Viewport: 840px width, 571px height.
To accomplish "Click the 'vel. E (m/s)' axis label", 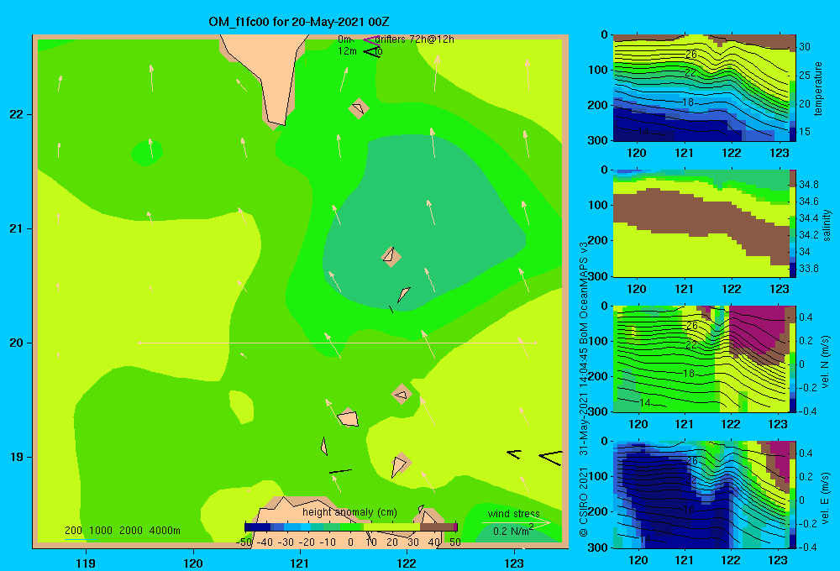I will (x=825, y=497).
